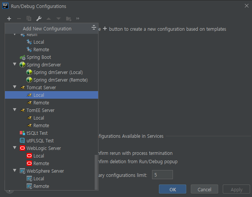The image size is (252, 197).
Task: Collapse the TomEE Server tree node
Action: point(15,110)
